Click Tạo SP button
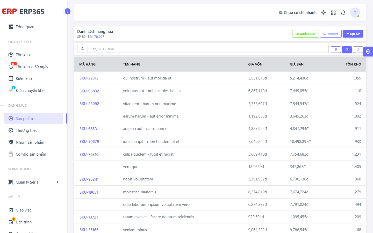 click(353, 34)
